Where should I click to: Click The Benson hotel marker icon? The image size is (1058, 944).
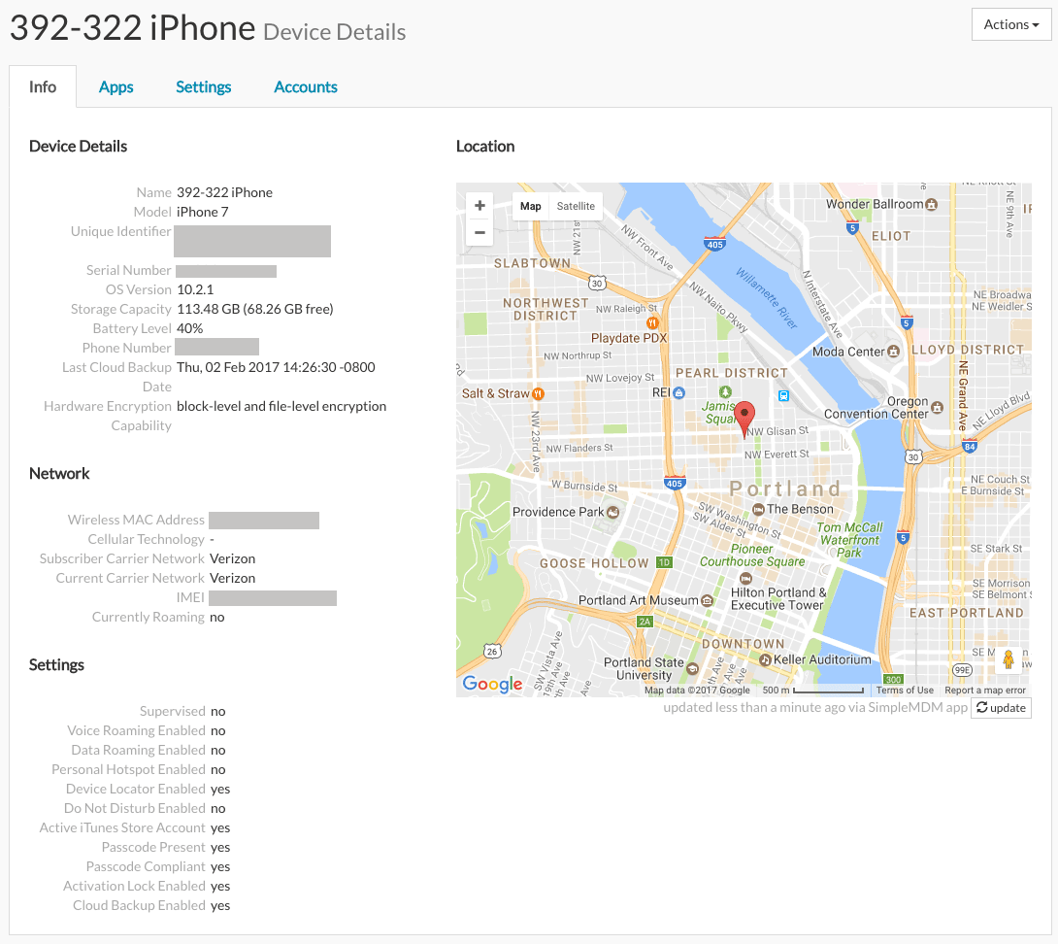(x=758, y=509)
